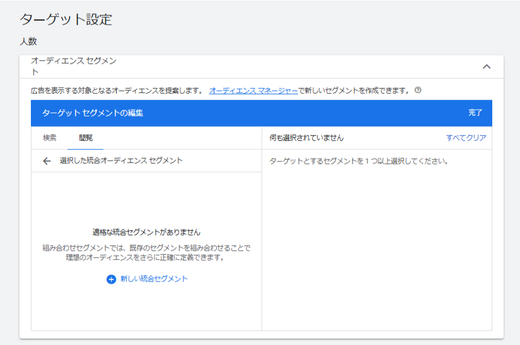Click the 何も選択されていません heading
The height and width of the screenshot is (345, 520).
pyautogui.click(x=306, y=138)
